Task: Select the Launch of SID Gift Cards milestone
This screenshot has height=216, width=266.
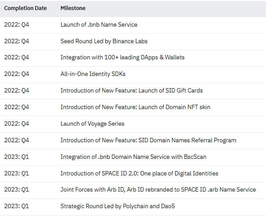Action: pos(131,91)
